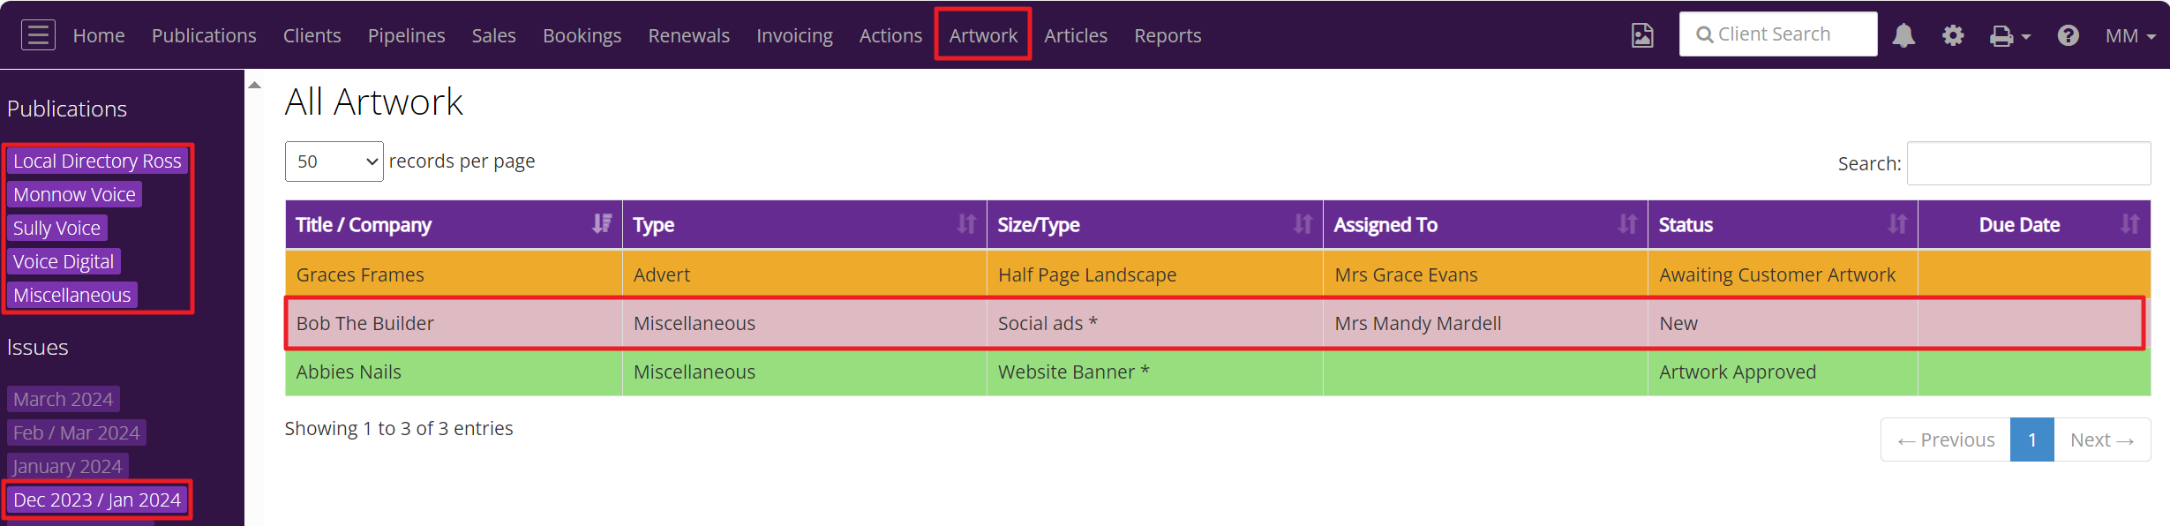
Task: Go to the Previous page
Action: 1946,440
